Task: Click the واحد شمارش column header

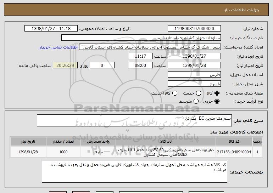Action: click(98, 141)
